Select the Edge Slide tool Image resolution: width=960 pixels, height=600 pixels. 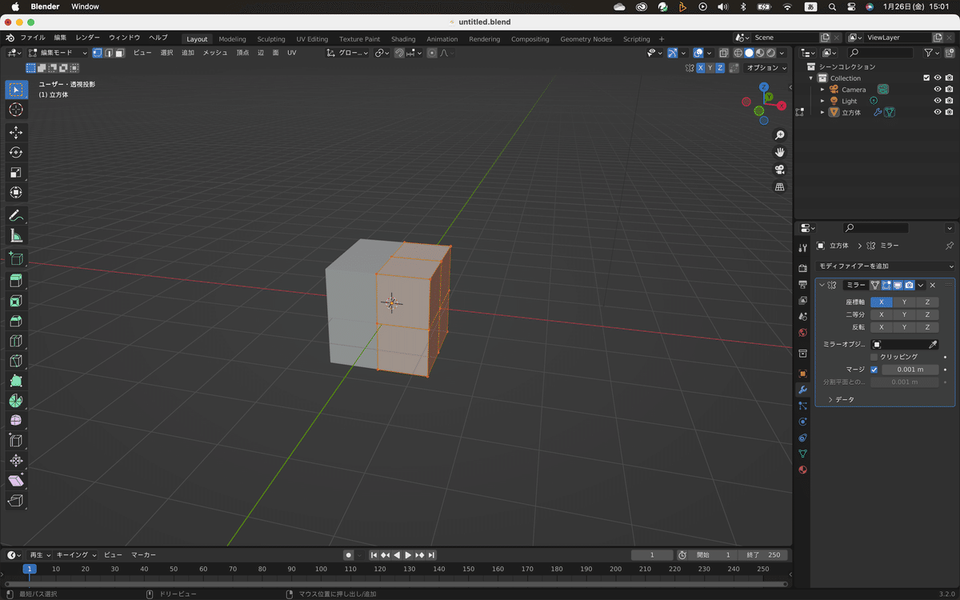(16, 441)
